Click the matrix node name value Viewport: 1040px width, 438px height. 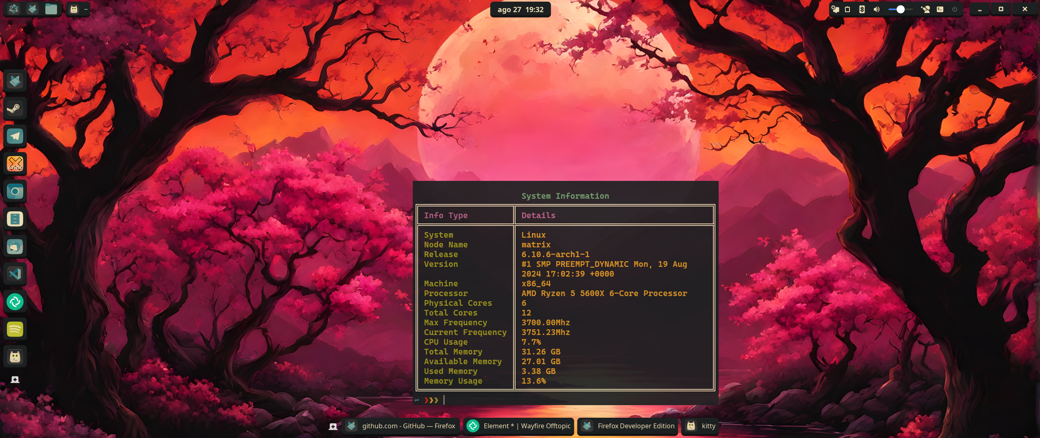536,245
